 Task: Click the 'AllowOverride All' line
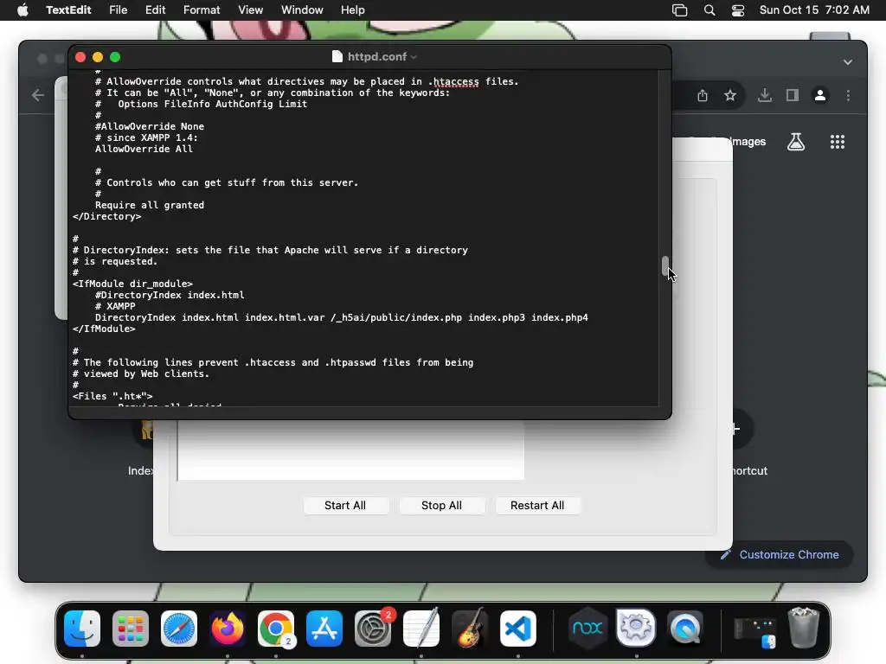pyautogui.click(x=144, y=149)
